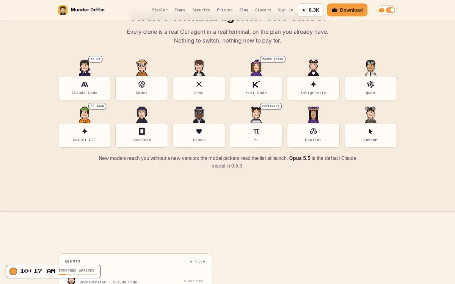The image size is (455, 284).
Task: Click the AGENTS panel heading
Action: 72,261
